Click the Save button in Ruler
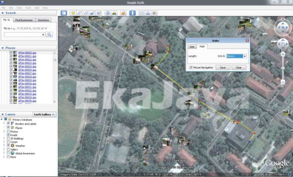The image size is (293, 177). click(223, 67)
